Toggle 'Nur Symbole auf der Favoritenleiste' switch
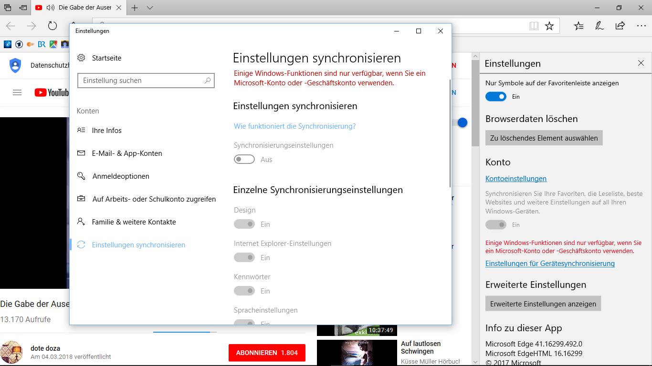 pos(496,97)
